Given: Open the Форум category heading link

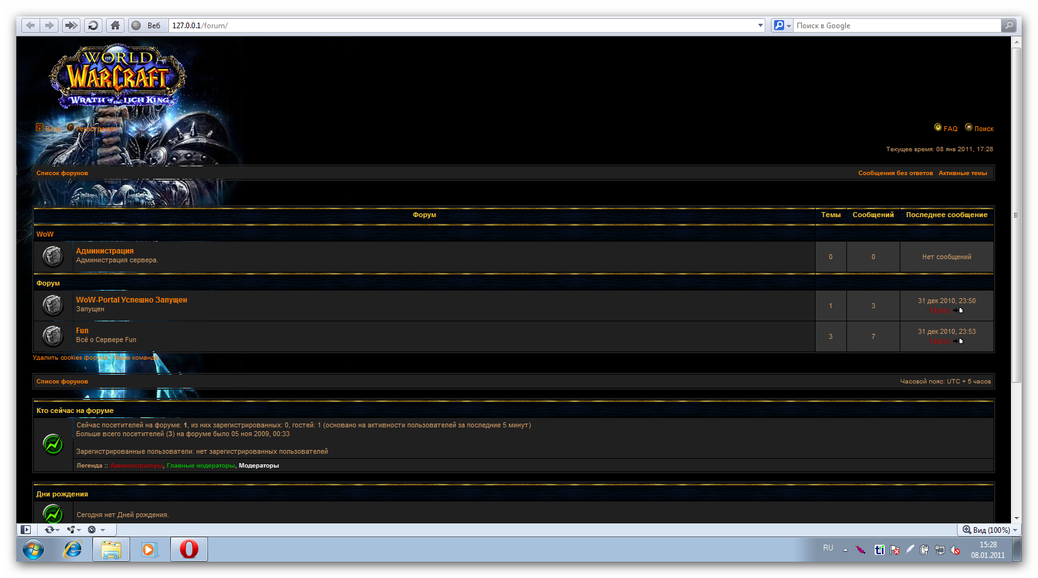Looking at the screenshot, I should click(48, 283).
